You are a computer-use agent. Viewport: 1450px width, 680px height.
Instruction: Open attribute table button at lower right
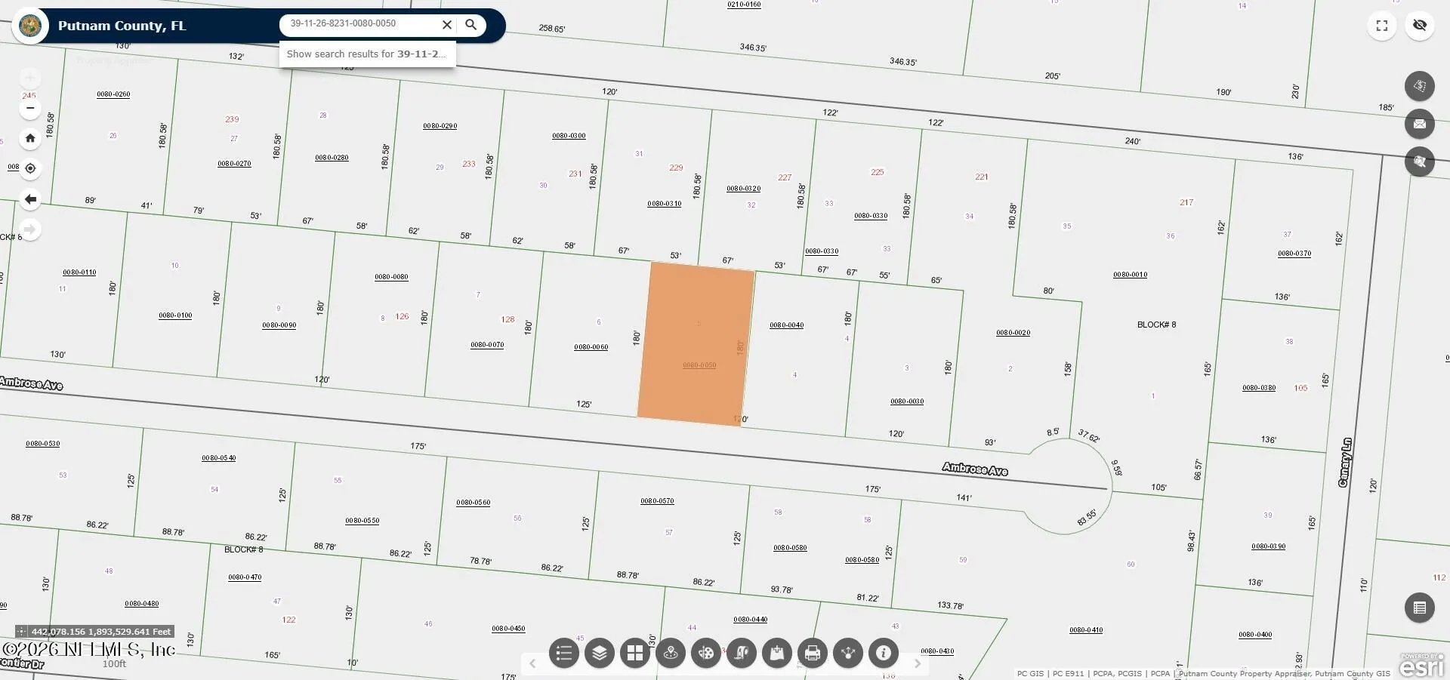pyautogui.click(x=1420, y=608)
